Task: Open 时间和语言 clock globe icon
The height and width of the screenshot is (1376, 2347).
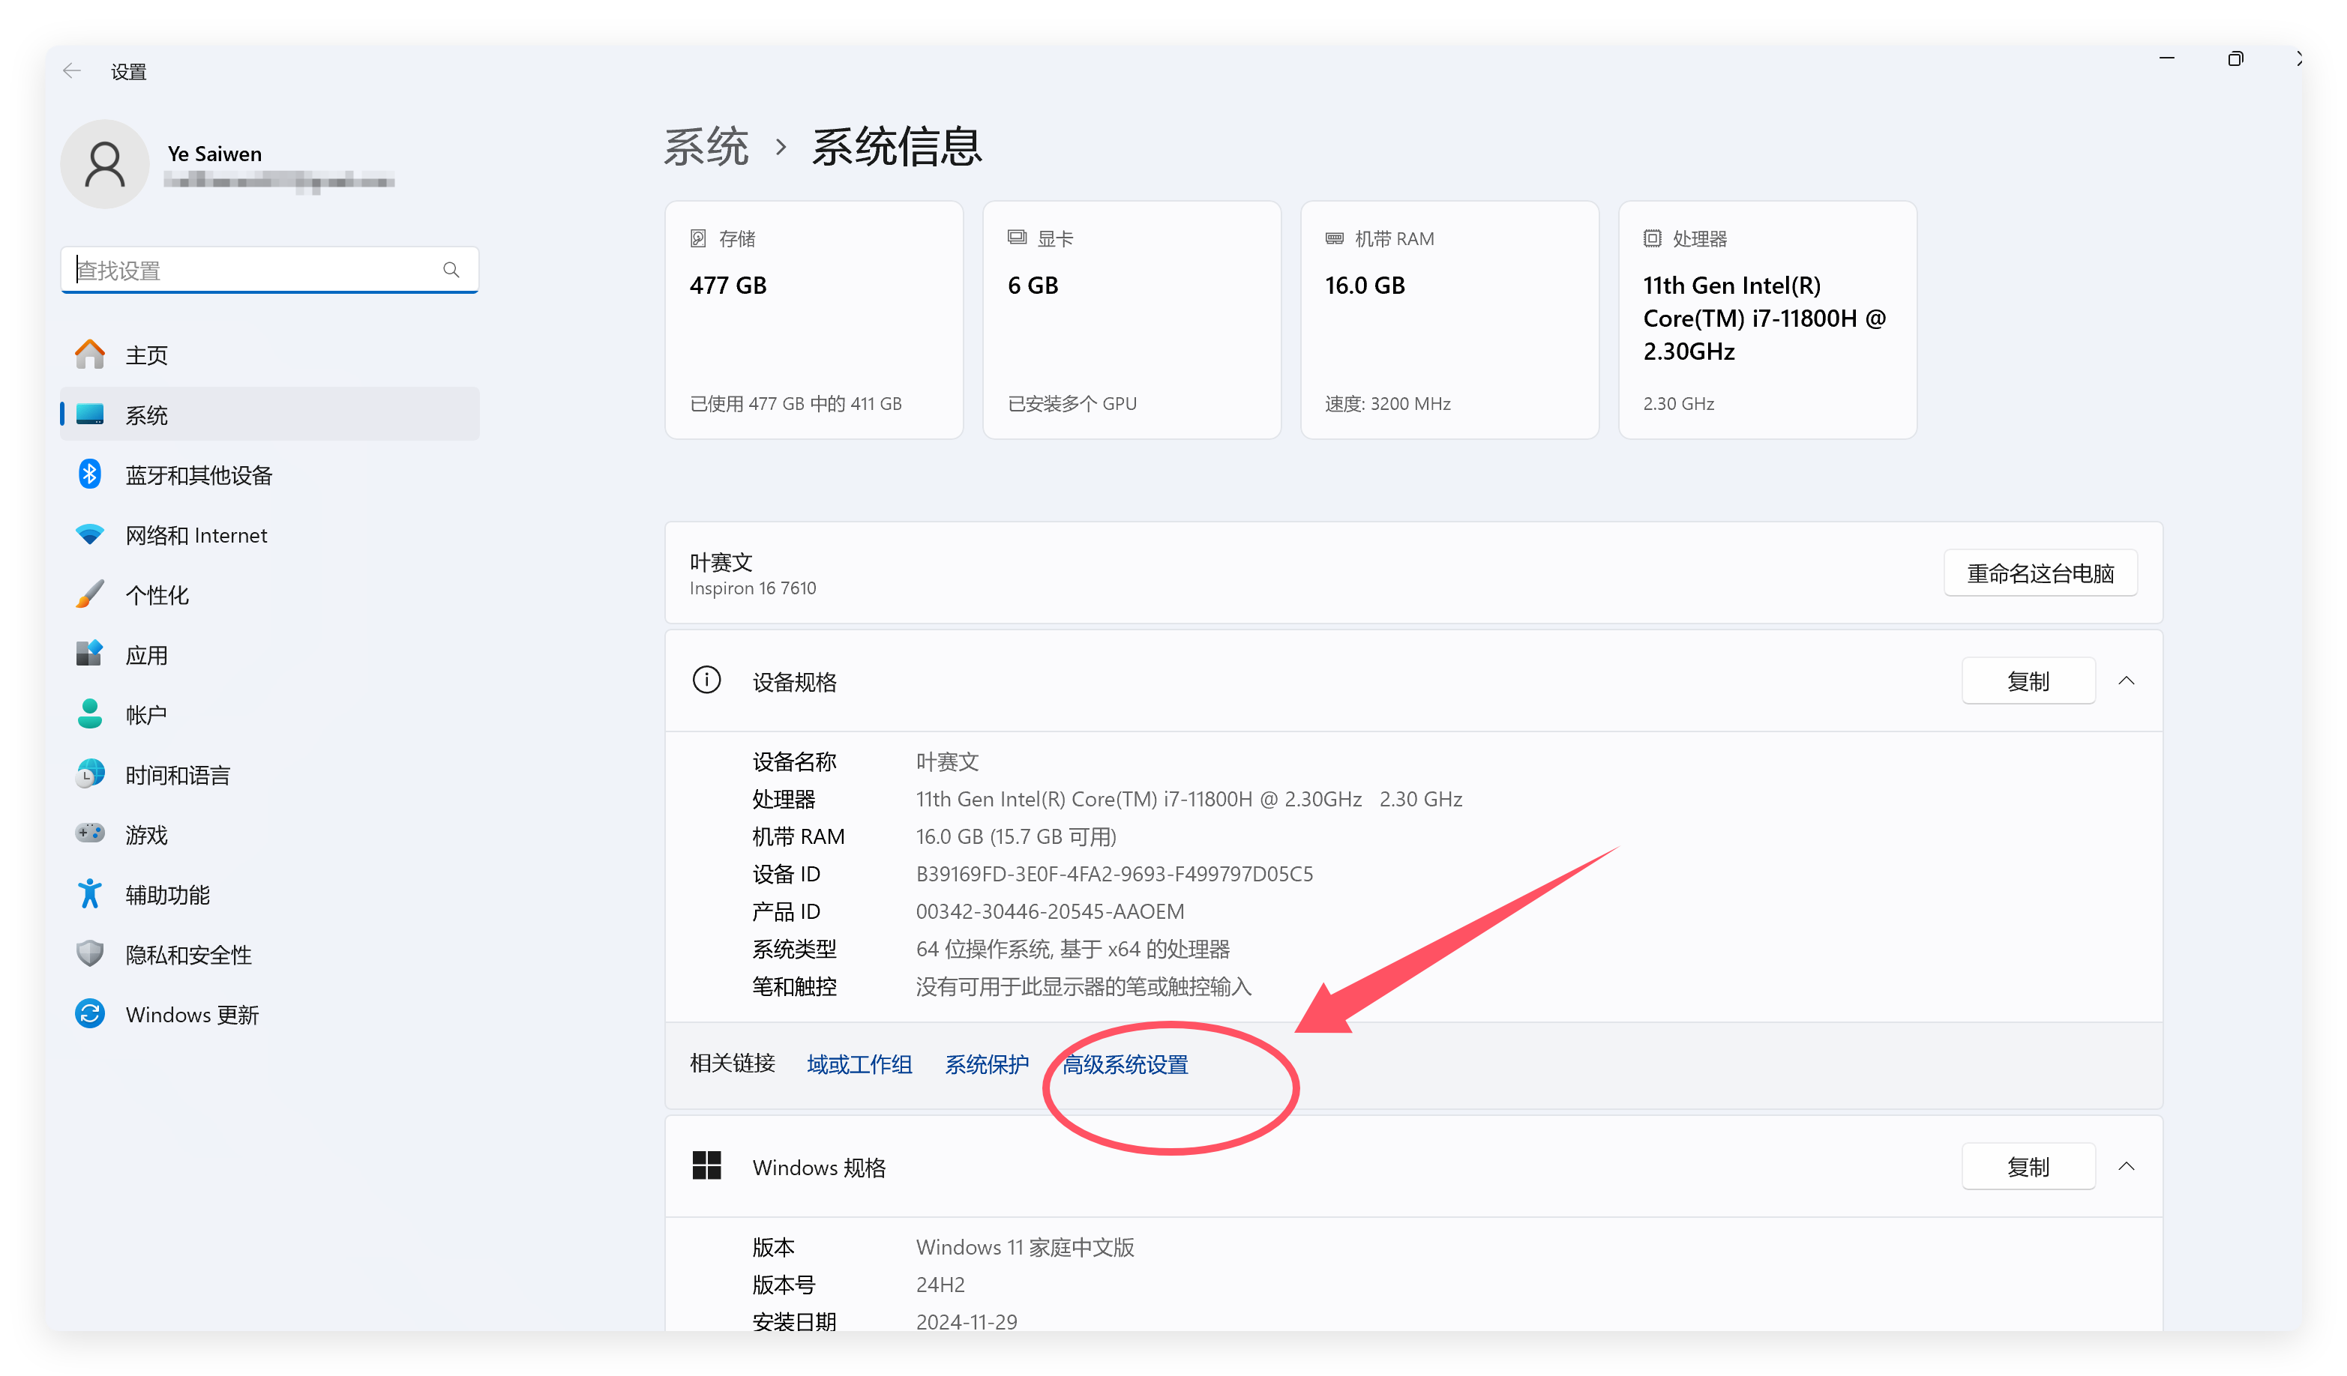Action: [x=90, y=773]
